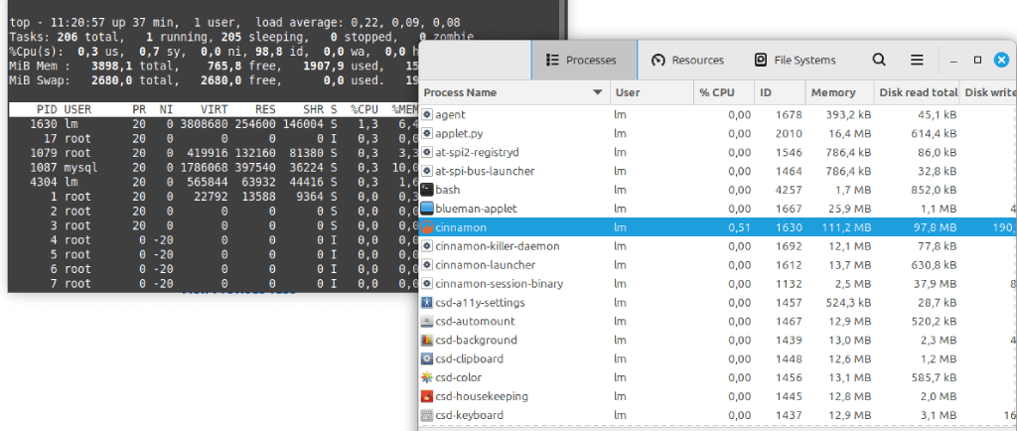Select the csd-automount process name
Screen dimensions: 1017x431
coord(476,322)
